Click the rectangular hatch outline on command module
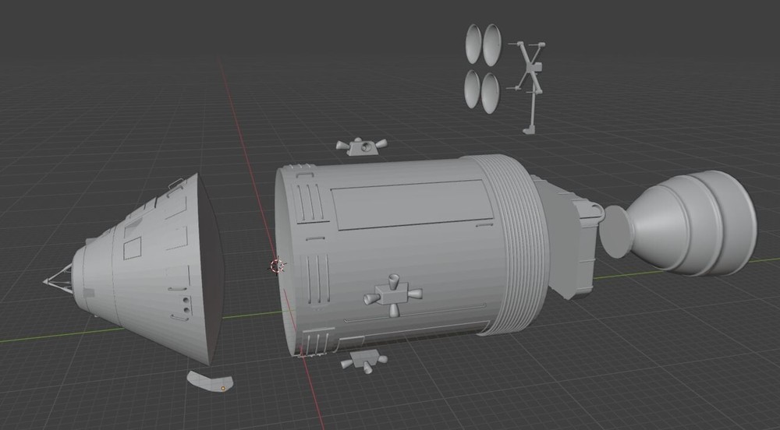 coord(133,248)
